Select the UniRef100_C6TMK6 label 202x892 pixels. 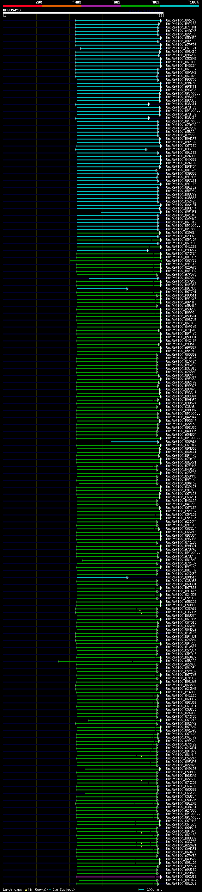pos(181,821)
